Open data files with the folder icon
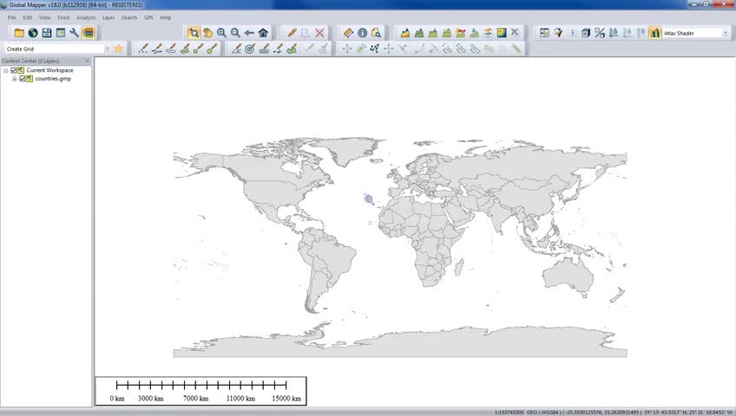The height and width of the screenshot is (416, 736). pos(19,33)
